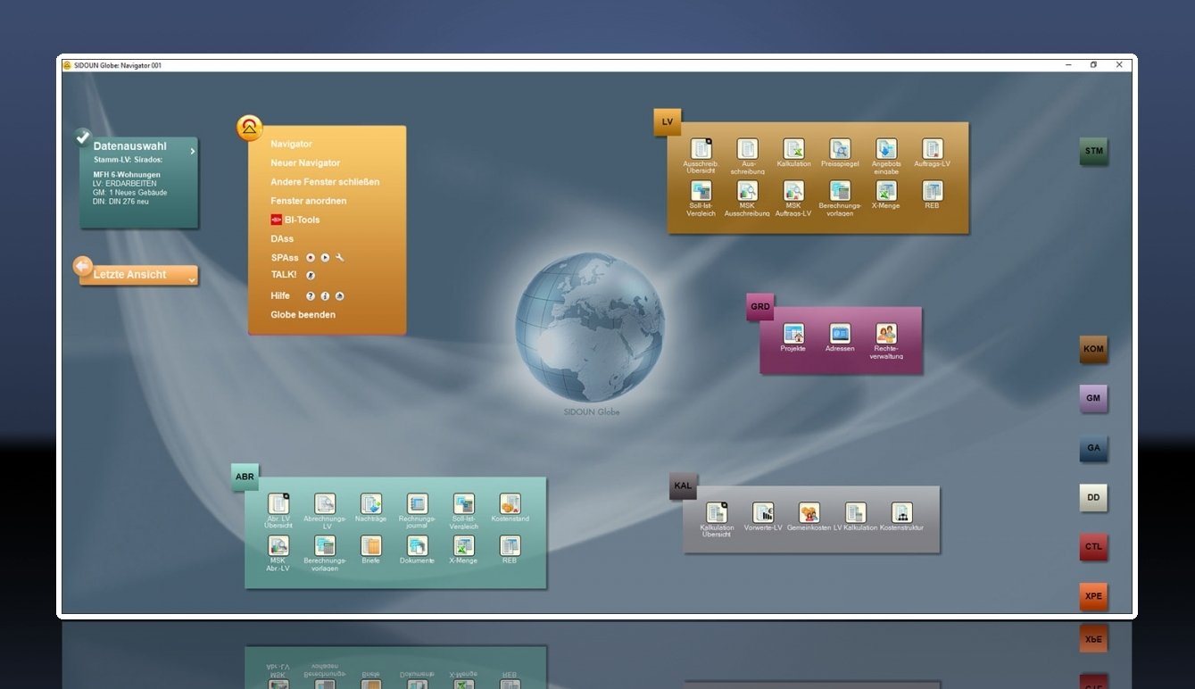Expand the Datenauswahl panel arrow
1195x689 pixels.
coord(192,152)
